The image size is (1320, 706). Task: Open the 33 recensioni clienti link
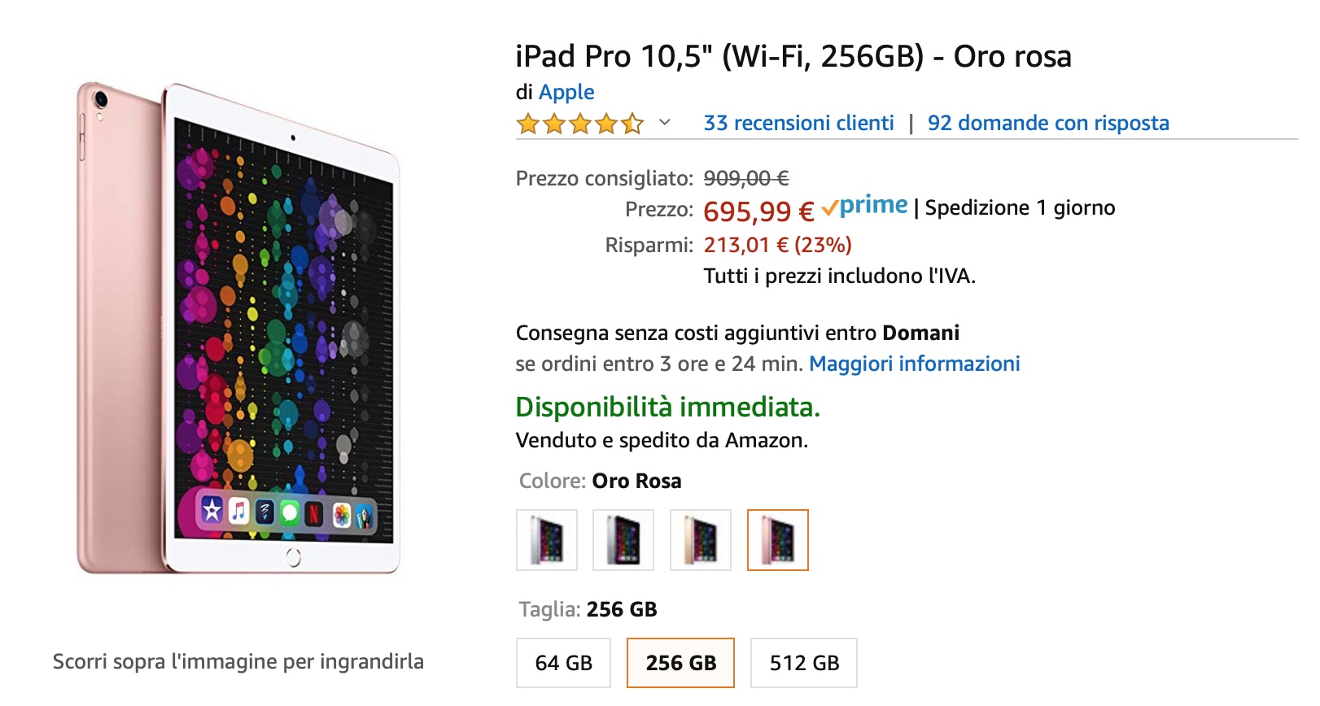click(x=799, y=123)
